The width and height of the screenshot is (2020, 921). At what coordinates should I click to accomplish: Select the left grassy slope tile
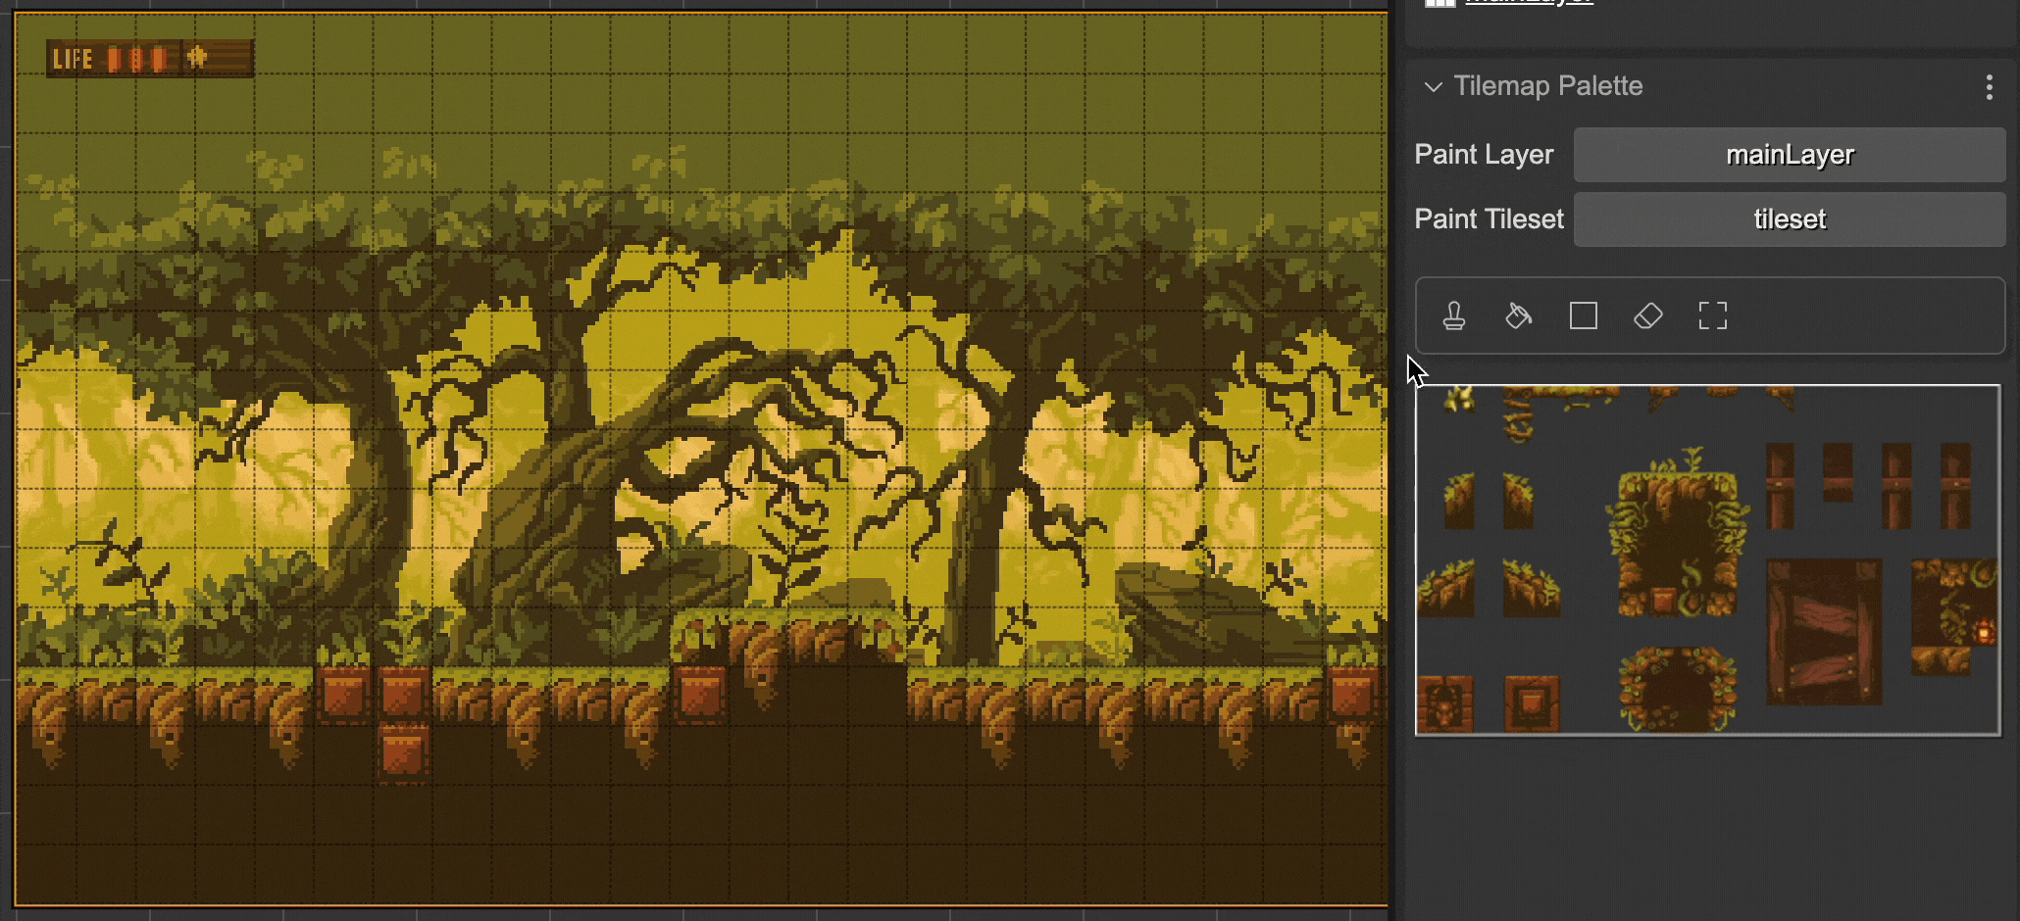1445,589
